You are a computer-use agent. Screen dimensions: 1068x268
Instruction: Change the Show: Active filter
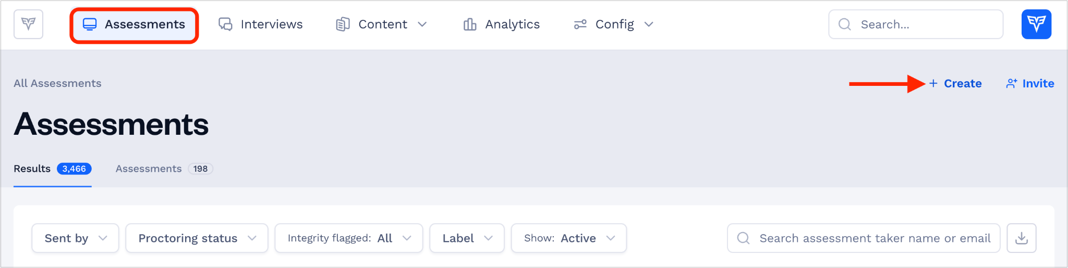(x=569, y=238)
